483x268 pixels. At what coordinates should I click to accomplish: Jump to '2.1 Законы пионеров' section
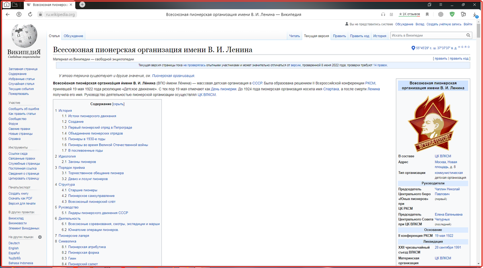pos(79,162)
